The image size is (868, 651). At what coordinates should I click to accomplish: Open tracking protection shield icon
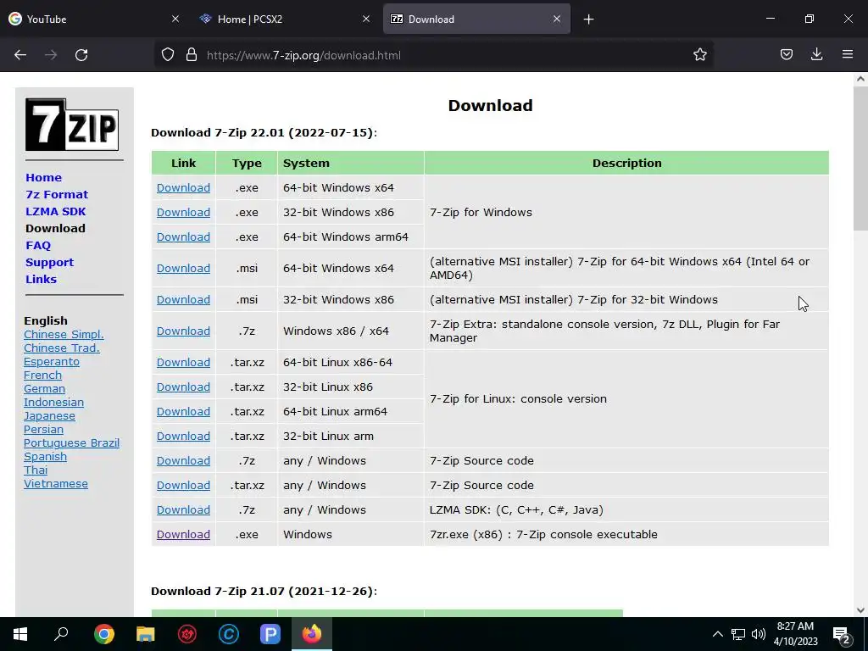click(x=168, y=54)
